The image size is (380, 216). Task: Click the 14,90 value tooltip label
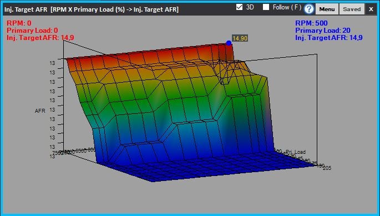240,38
